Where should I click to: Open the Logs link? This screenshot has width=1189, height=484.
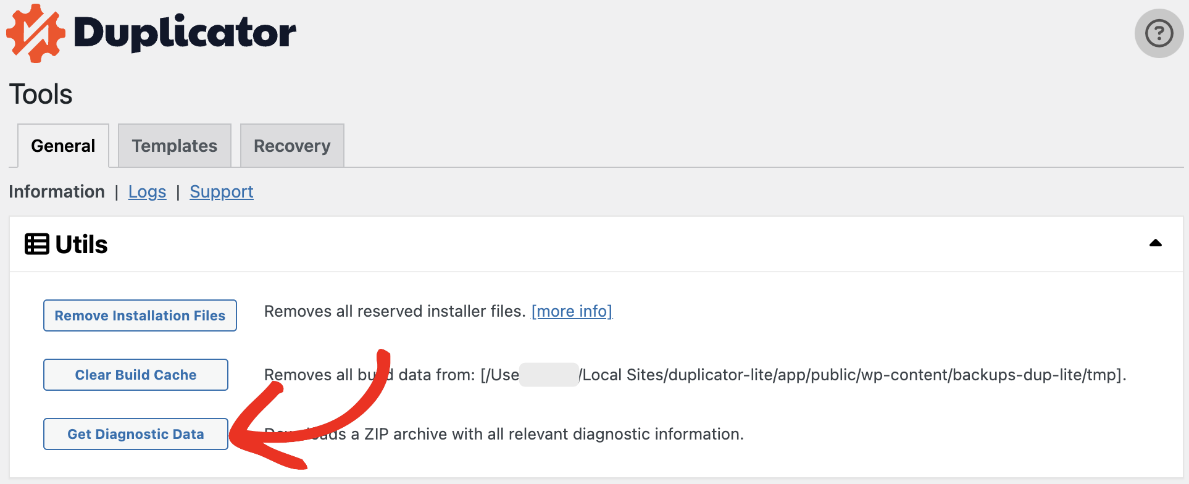pyautogui.click(x=147, y=192)
